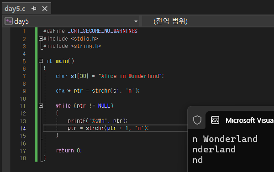Open the day5 project scope dropdown

(x=136, y=21)
